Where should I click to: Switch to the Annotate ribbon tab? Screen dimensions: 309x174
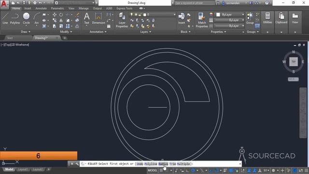(x=41, y=8)
